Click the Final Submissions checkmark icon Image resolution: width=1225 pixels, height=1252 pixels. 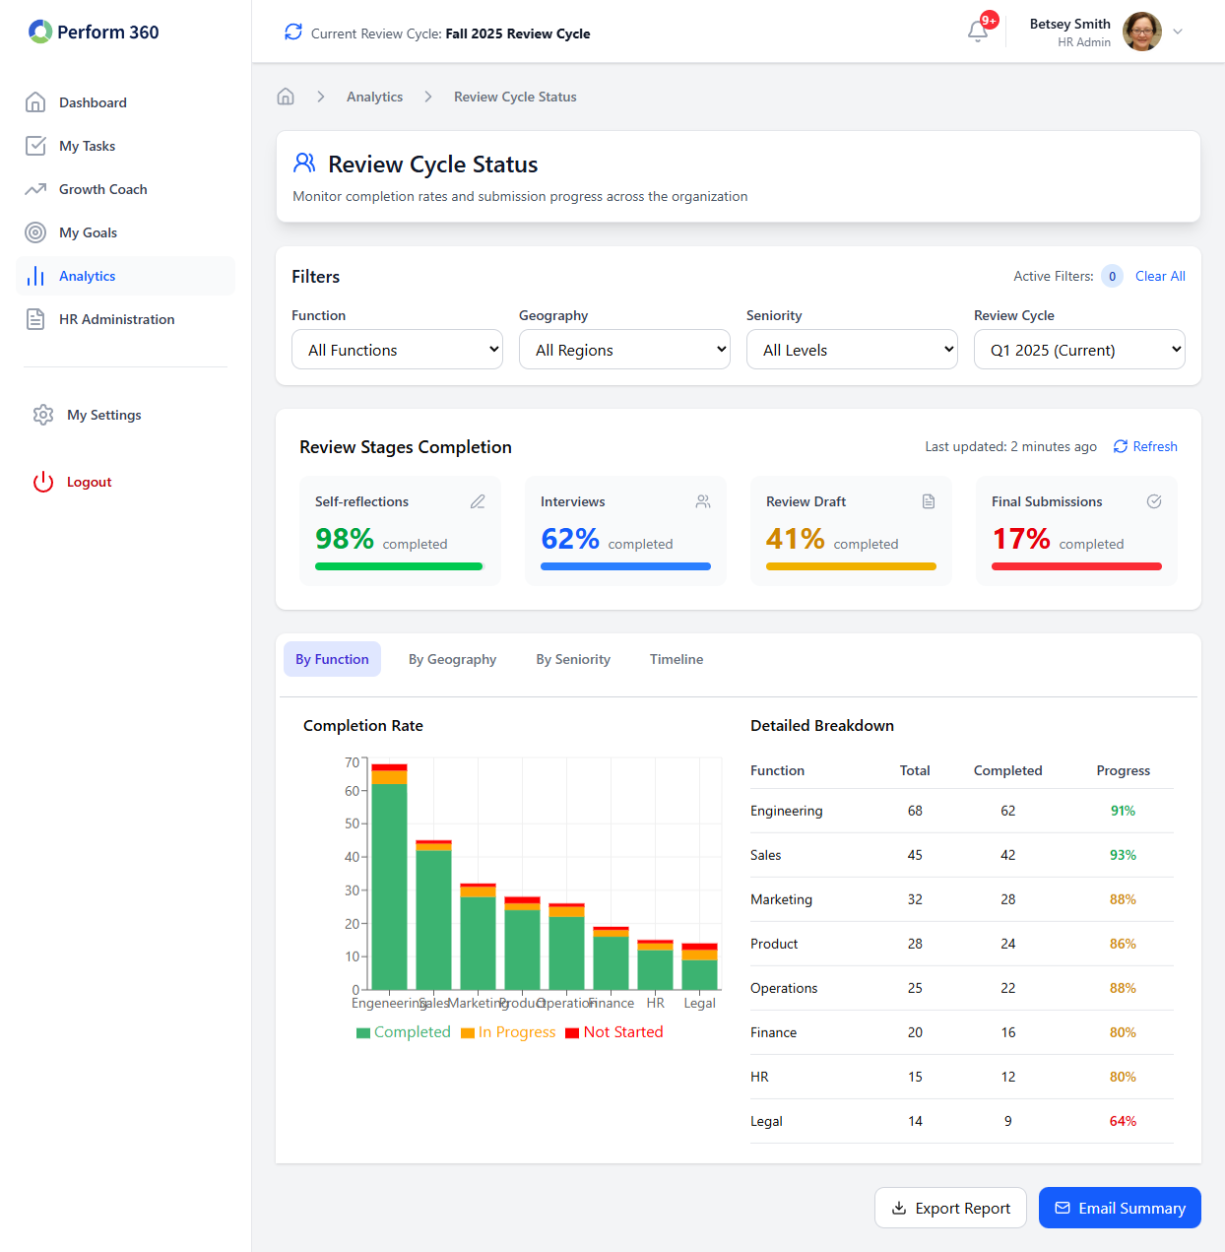tap(1154, 501)
